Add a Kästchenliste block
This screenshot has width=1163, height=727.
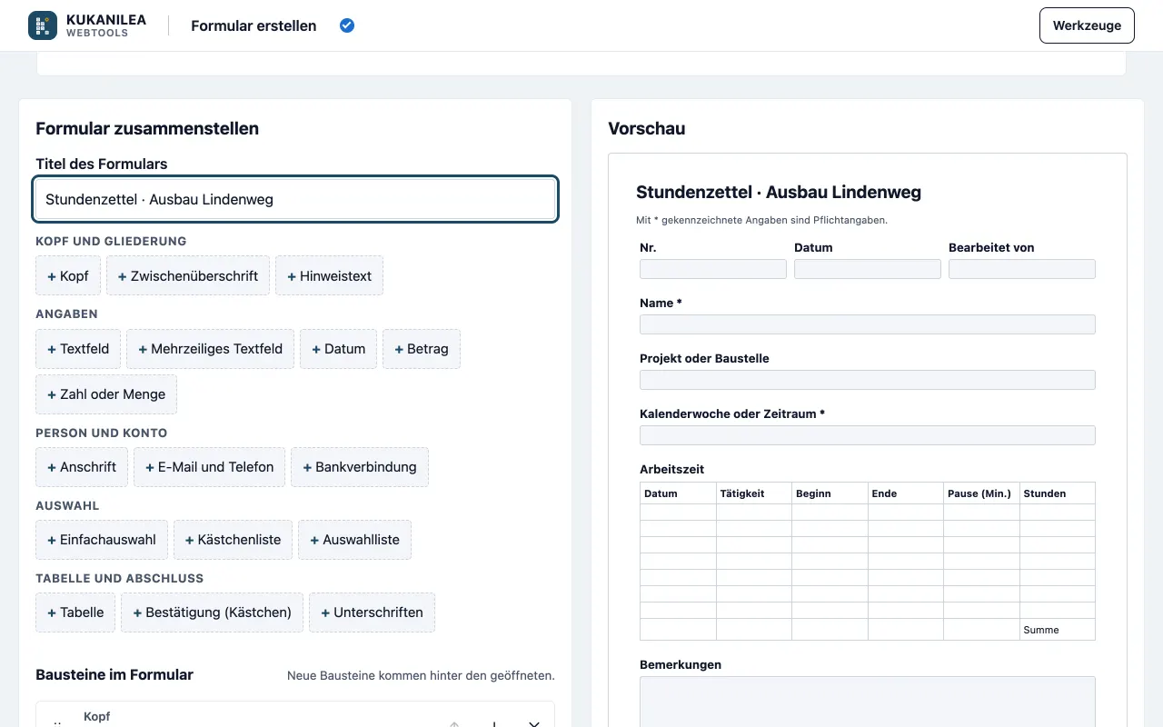click(233, 540)
